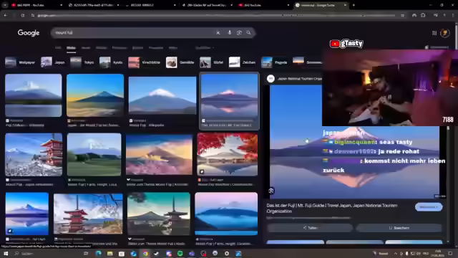Open Chrome tab search dropdown arrow
The height and width of the screenshot is (258, 458).
[x=5, y=5]
